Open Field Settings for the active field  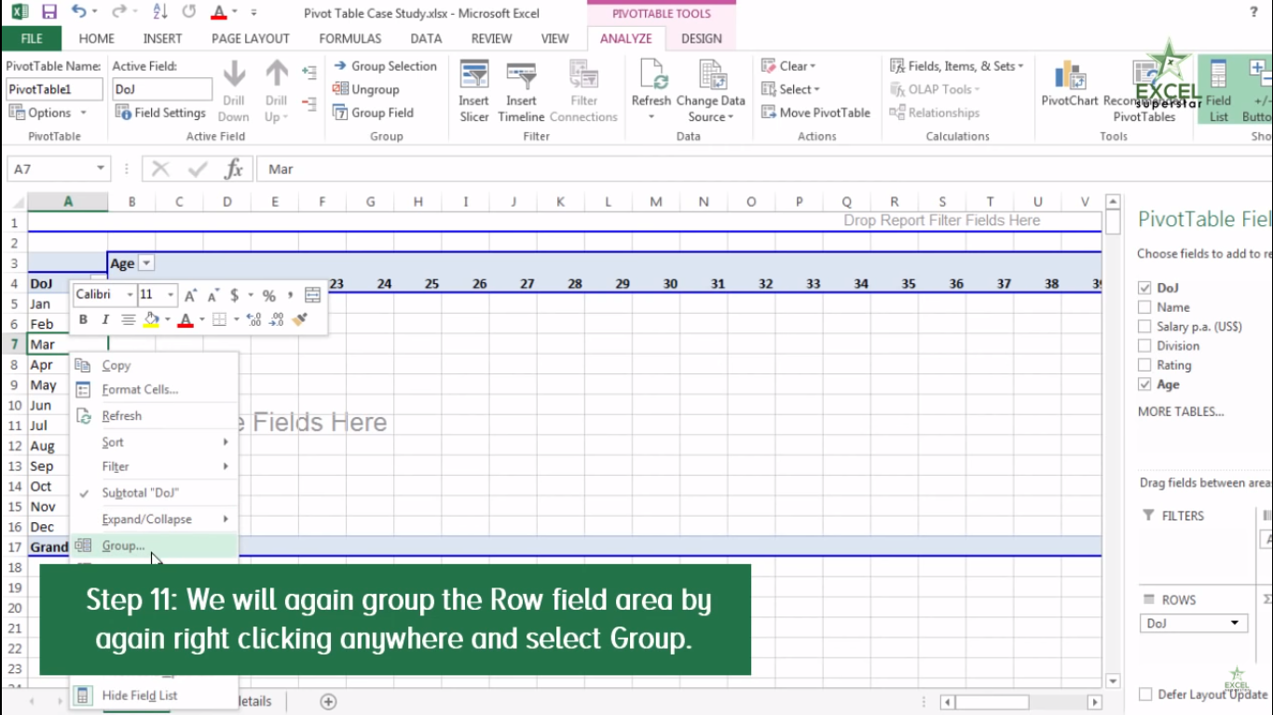pyautogui.click(x=160, y=113)
